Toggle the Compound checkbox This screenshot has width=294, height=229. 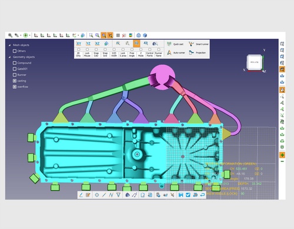pos(15,63)
